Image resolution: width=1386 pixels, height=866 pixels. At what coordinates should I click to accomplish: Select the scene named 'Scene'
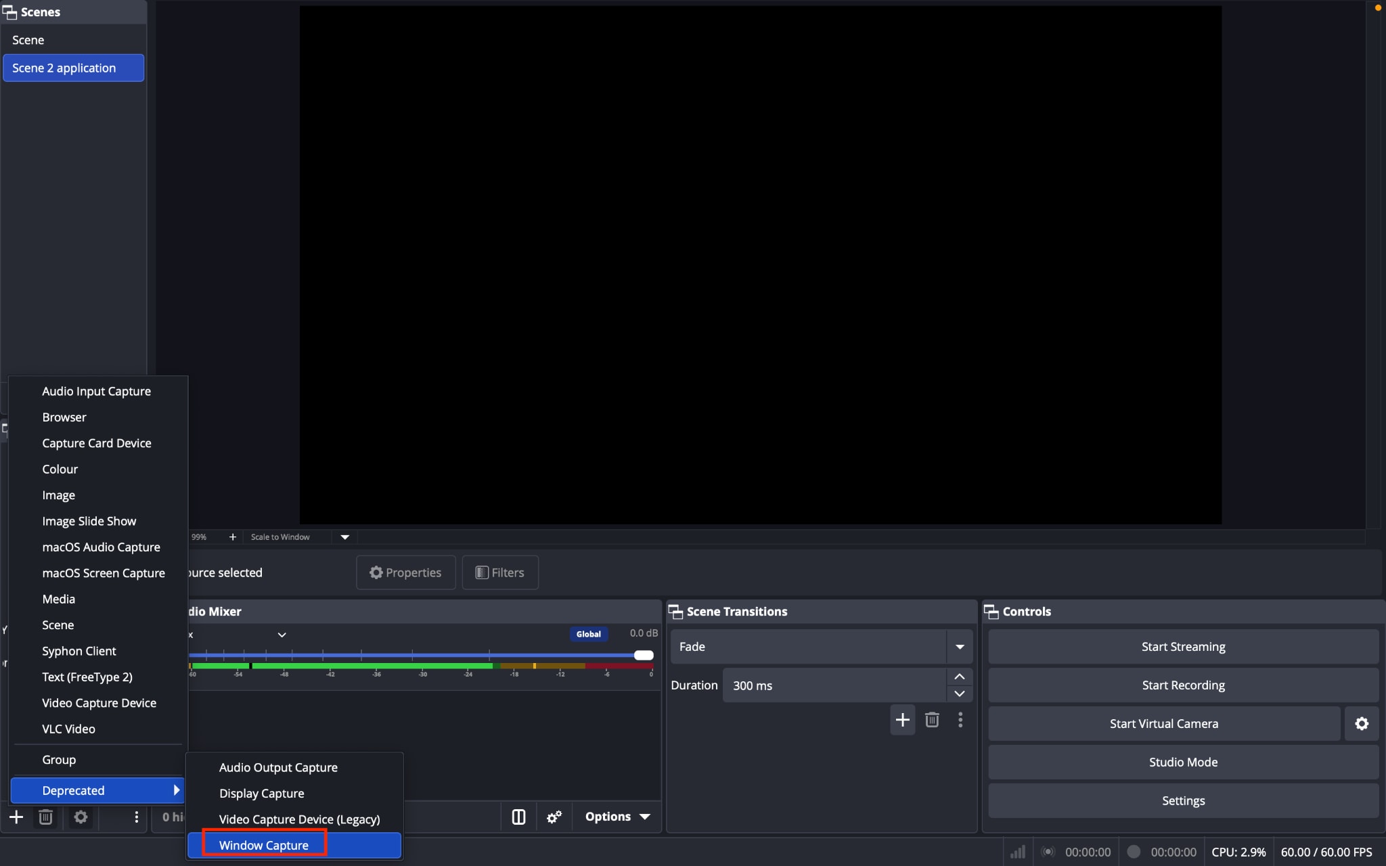click(73, 40)
